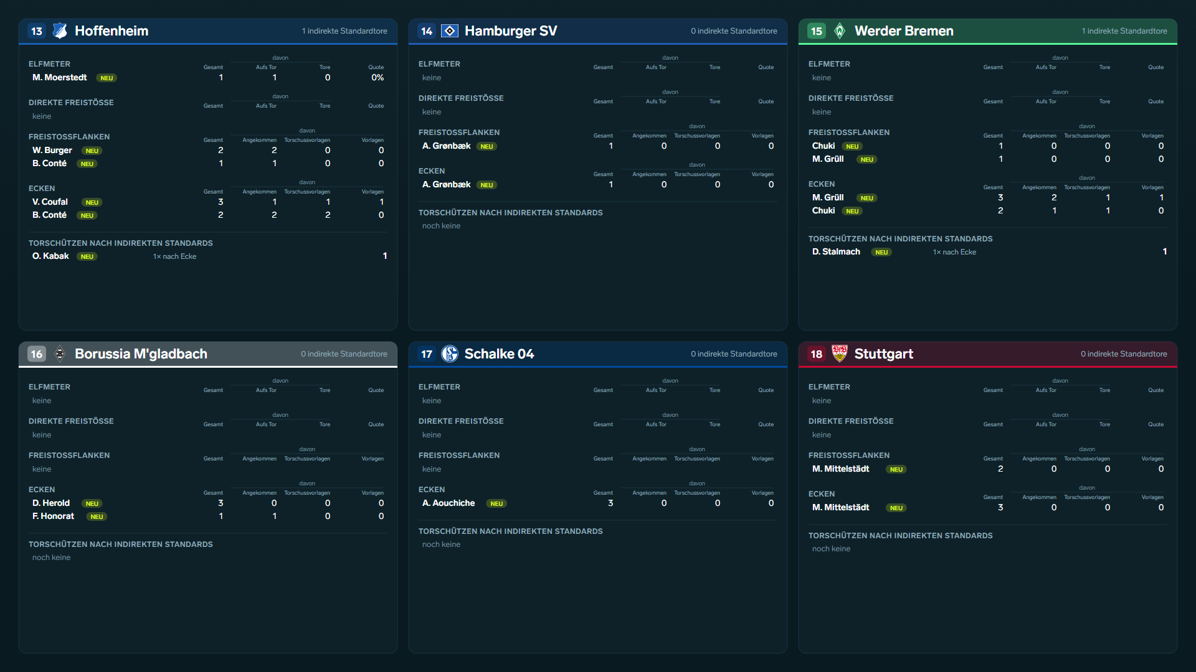The image size is (1196, 672).
Task: Click Stuttgart's TORSCHÜTZEN NACH INDIREKTEN STANDARDS heading
Action: coord(901,536)
